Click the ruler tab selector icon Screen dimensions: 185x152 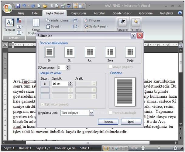5,45
